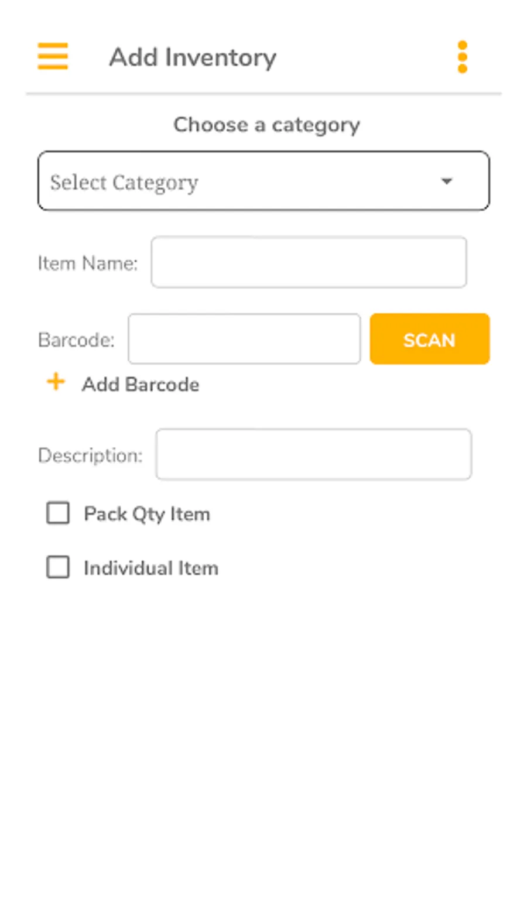The width and height of the screenshot is (527, 905).
Task: Click the Description label
Action: [90, 455]
